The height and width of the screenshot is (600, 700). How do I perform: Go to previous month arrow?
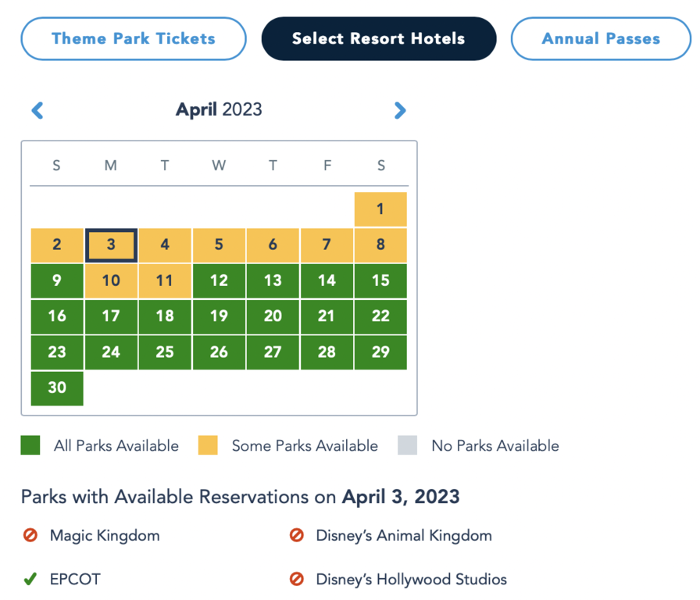point(37,110)
